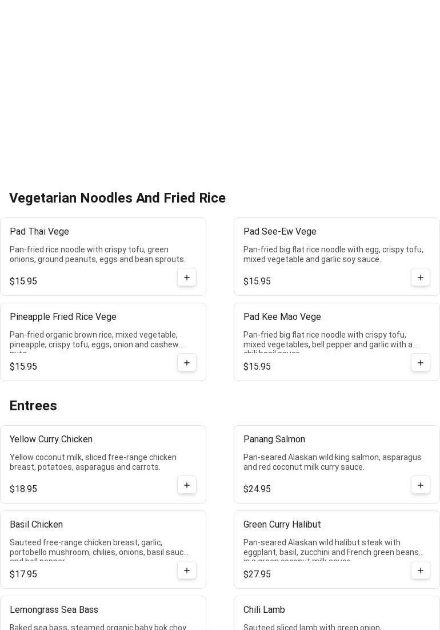Open Green Curry Halibut item
This screenshot has width=440, height=630.
[x=282, y=525]
